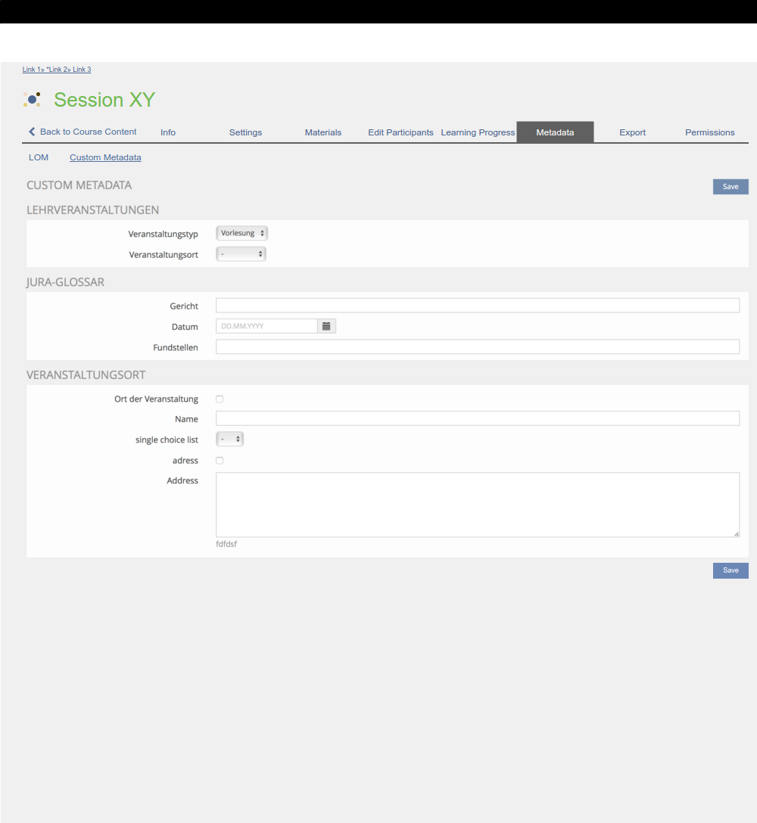Click the Back to Course Content arrow
Image resolution: width=757 pixels, height=823 pixels.
click(32, 132)
